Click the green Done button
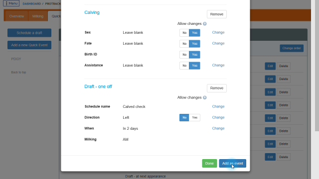The image size is (319, 179). 209,164
